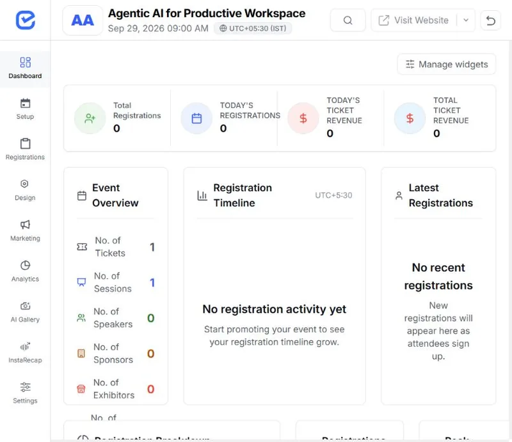Click the 'No recent registrations' heading

pyautogui.click(x=438, y=276)
